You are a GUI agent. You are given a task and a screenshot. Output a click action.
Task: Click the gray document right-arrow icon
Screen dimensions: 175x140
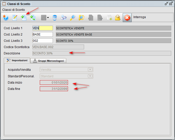[100, 18]
